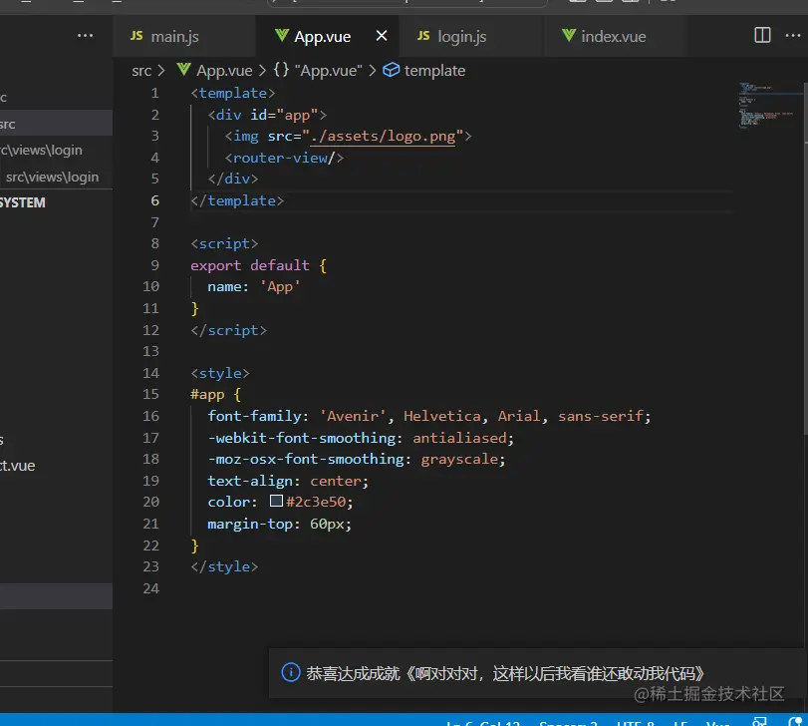Follow the ./assets/logo.png path link
This screenshot has width=808, height=726.
coord(383,137)
